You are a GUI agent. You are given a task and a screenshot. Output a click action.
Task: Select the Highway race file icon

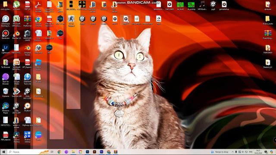(28, 121)
